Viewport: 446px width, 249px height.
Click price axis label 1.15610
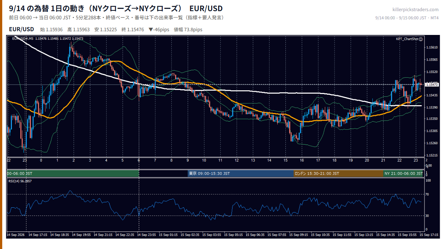[x=432, y=47]
